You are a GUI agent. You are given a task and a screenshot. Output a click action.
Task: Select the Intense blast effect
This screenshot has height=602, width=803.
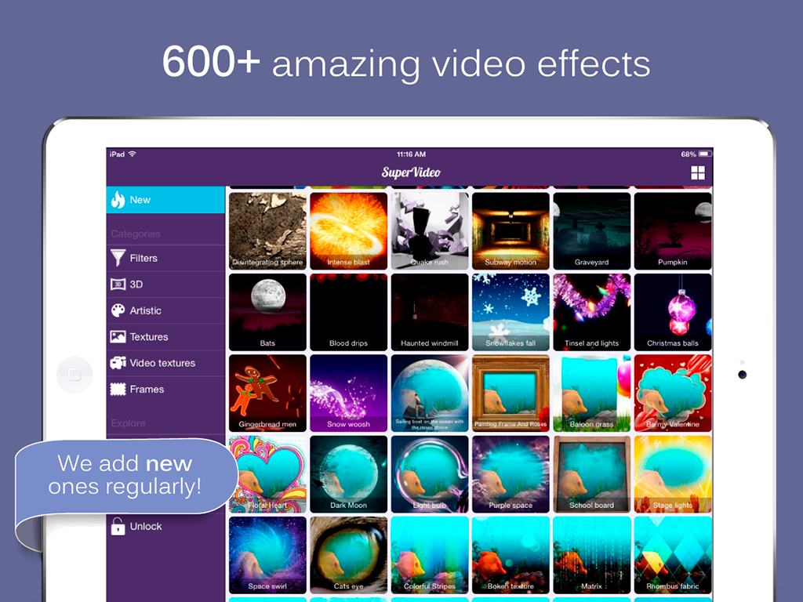[349, 231]
